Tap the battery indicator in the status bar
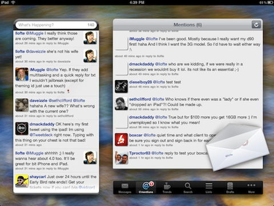Screen dimensions: 274x206 click(x=270, y=2)
